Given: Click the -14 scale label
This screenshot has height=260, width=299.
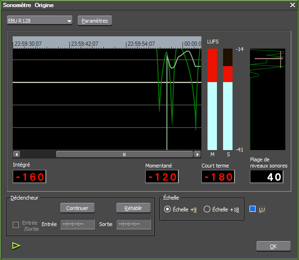Looking at the screenshot, I should pyautogui.click(x=240, y=49).
